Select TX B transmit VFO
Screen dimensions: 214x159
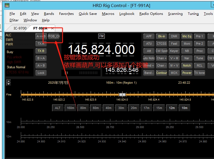pyautogui.click(x=41, y=51)
